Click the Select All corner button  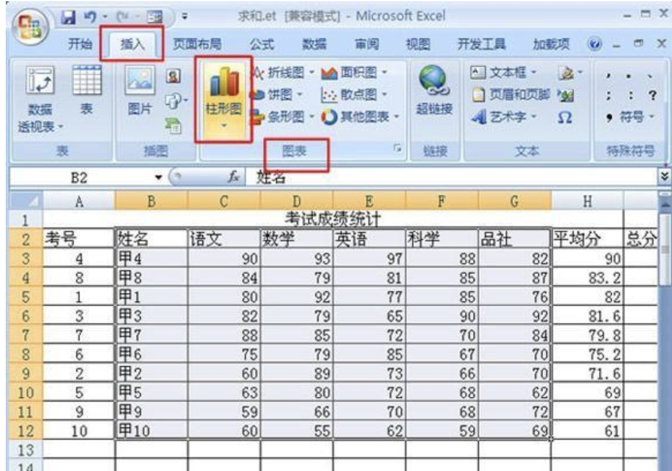click(x=26, y=201)
